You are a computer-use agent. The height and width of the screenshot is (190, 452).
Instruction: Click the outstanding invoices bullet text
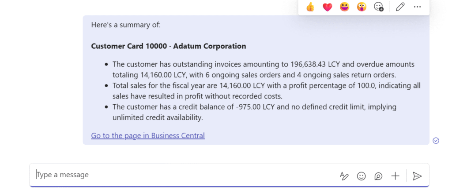pyautogui.click(x=263, y=69)
